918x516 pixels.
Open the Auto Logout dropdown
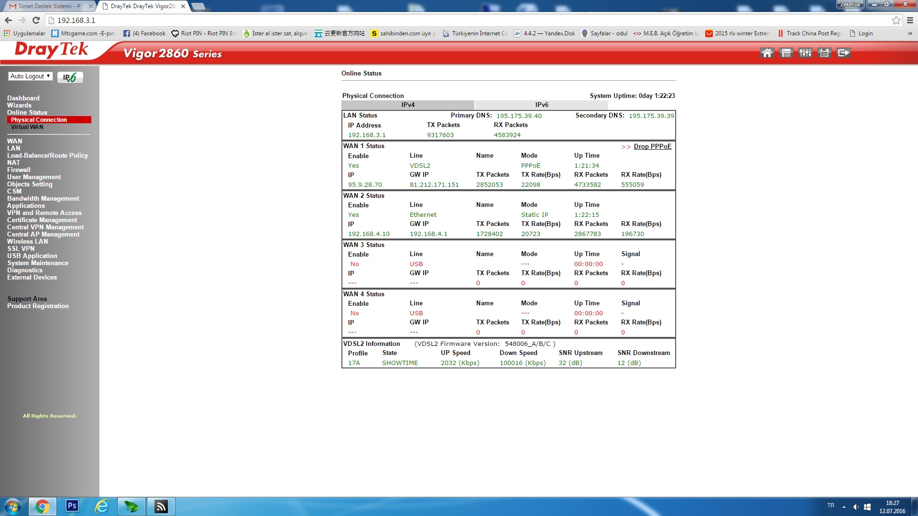click(30, 76)
